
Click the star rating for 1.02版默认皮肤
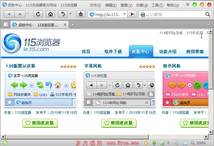tap(68, 67)
